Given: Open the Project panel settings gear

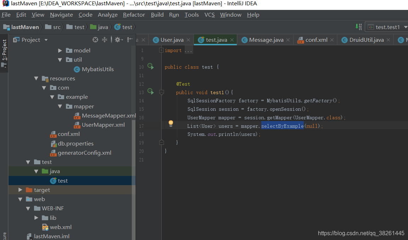Looking at the screenshot, I should coord(118,40).
